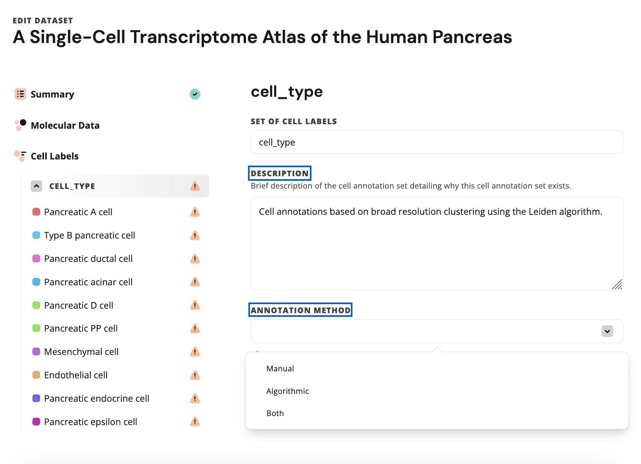Click the Cell Labels icon

tap(20, 156)
